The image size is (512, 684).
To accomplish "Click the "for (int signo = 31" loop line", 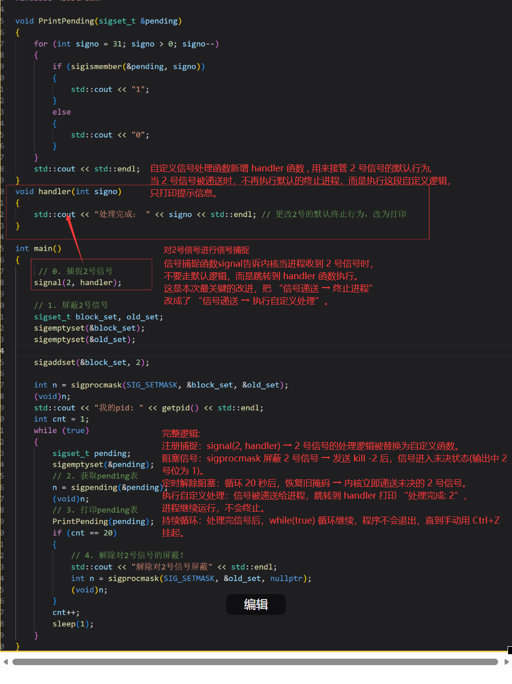I will pos(127,44).
